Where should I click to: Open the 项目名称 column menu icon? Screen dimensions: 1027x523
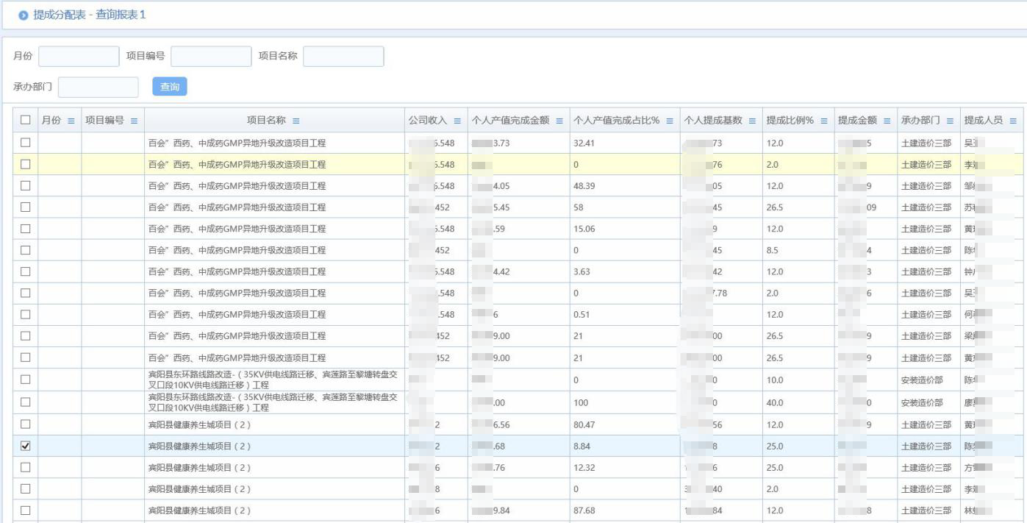click(296, 121)
